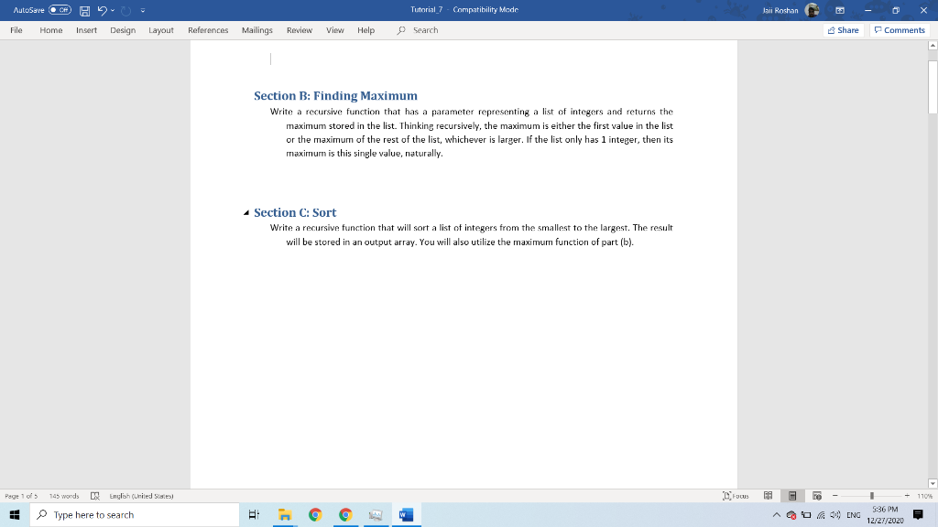Open Focus mode from the status bar
The height and width of the screenshot is (527, 938).
click(736, 495)
